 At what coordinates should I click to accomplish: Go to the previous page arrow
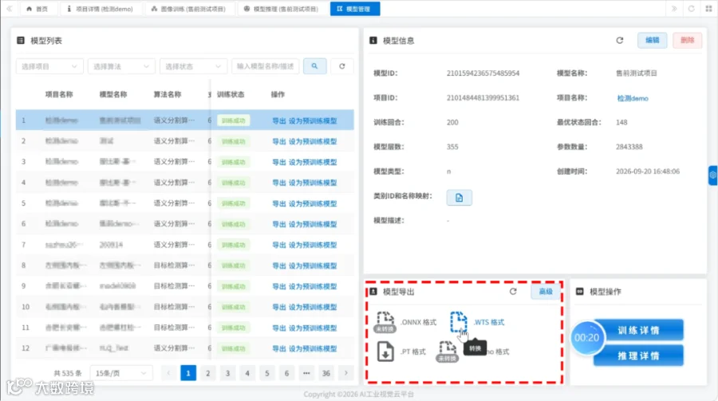(168, 373)
